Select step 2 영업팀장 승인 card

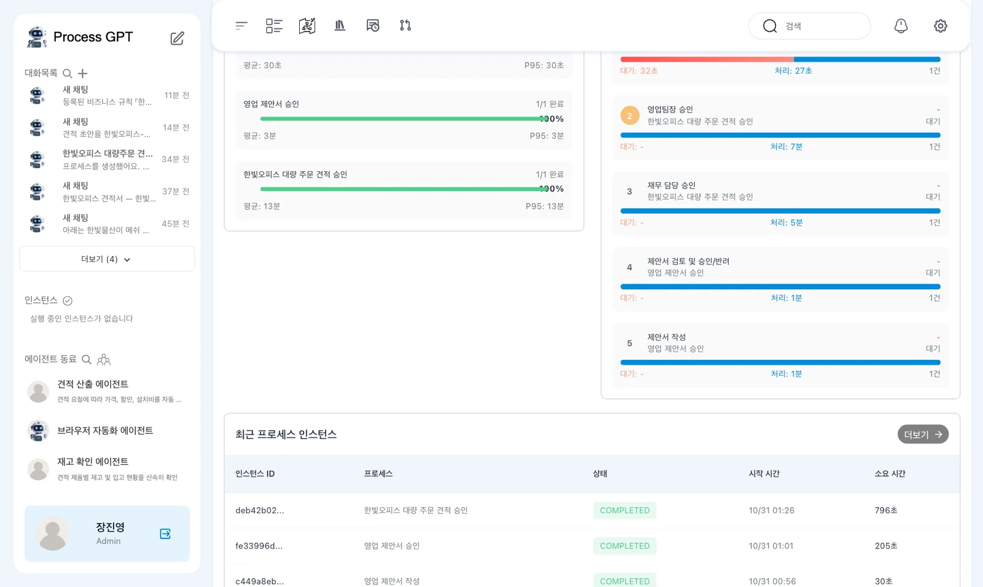pos(780,128)
